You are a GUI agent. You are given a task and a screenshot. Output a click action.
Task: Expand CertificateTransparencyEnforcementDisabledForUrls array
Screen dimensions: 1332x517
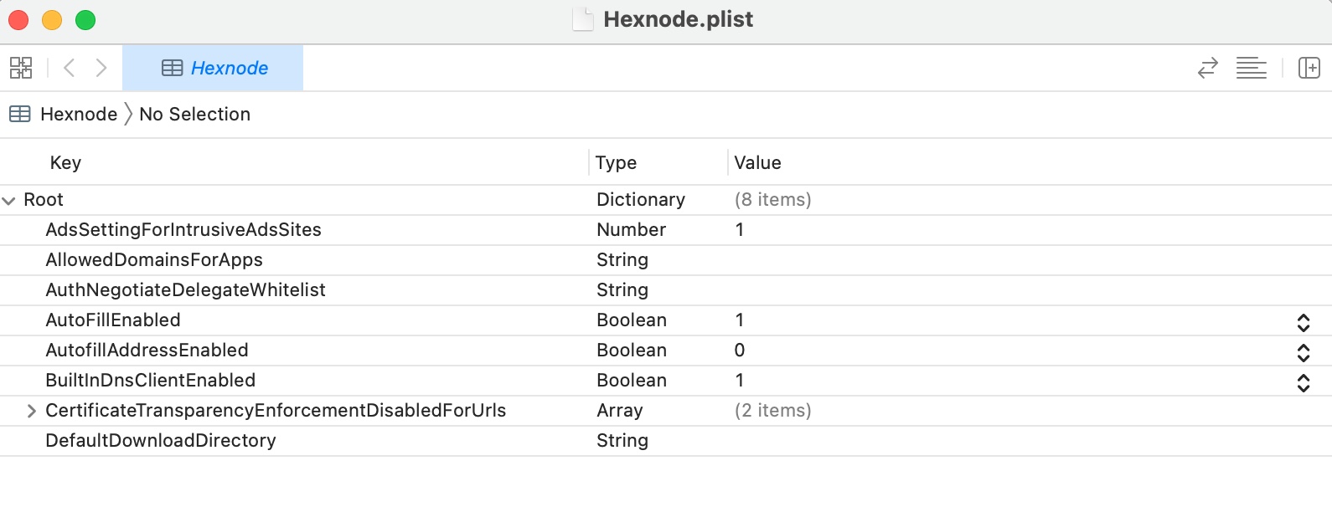point(32,411)
